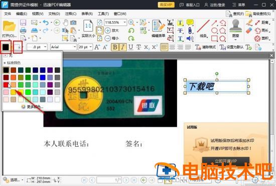
Task: Open the 文件 file menu
Action: (x=8, y=14)
